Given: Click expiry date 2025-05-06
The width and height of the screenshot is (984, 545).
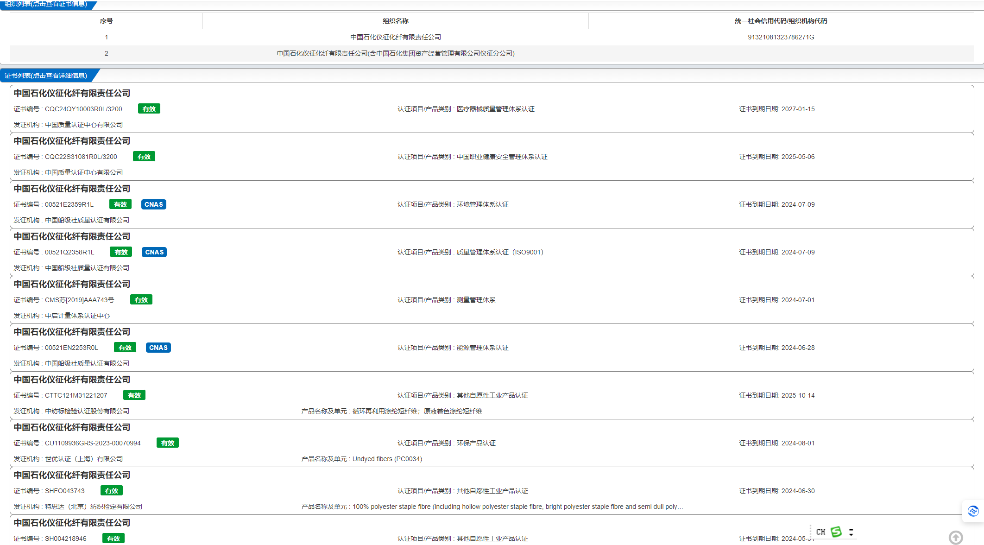Looking at the screenshot, I should (x=798, y=157).
